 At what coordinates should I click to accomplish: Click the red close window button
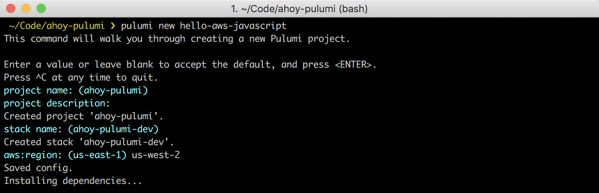(11, 8)
